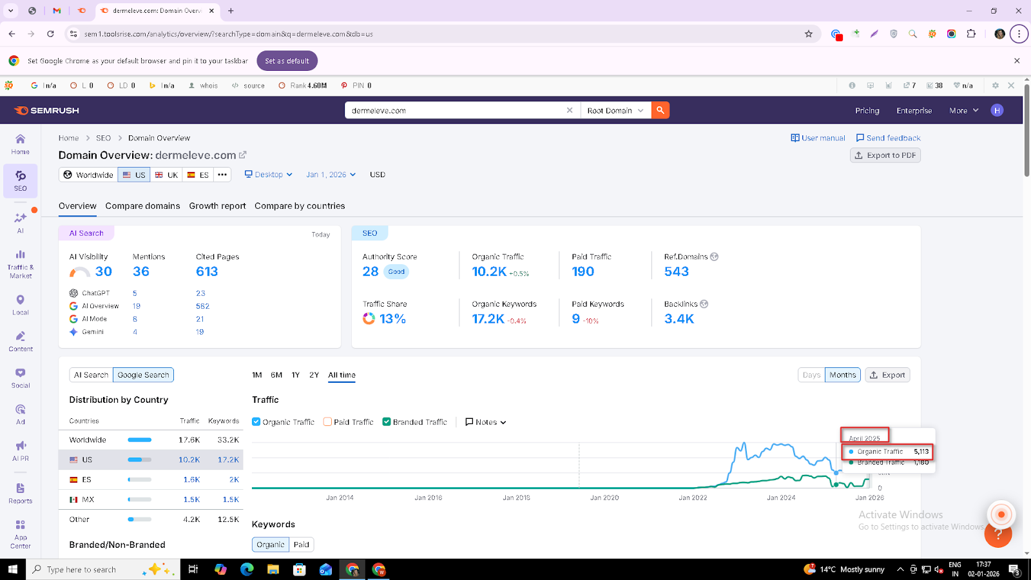Screen dimensions: 1031x580
Task: Select Months chart granularity
Action: click(x=843, y=375)
